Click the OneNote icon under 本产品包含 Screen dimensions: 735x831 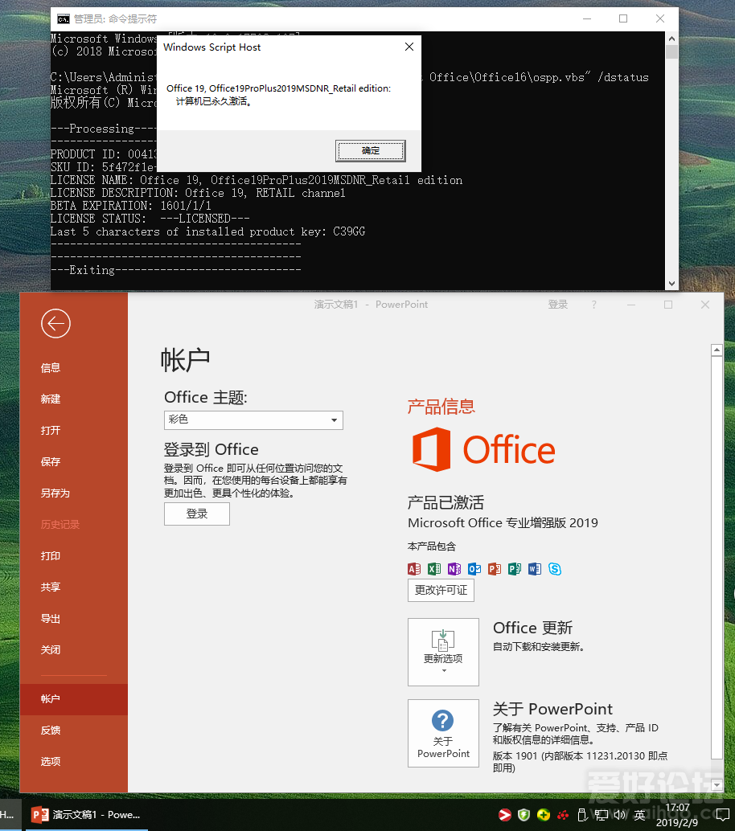[x=454, y=569]
